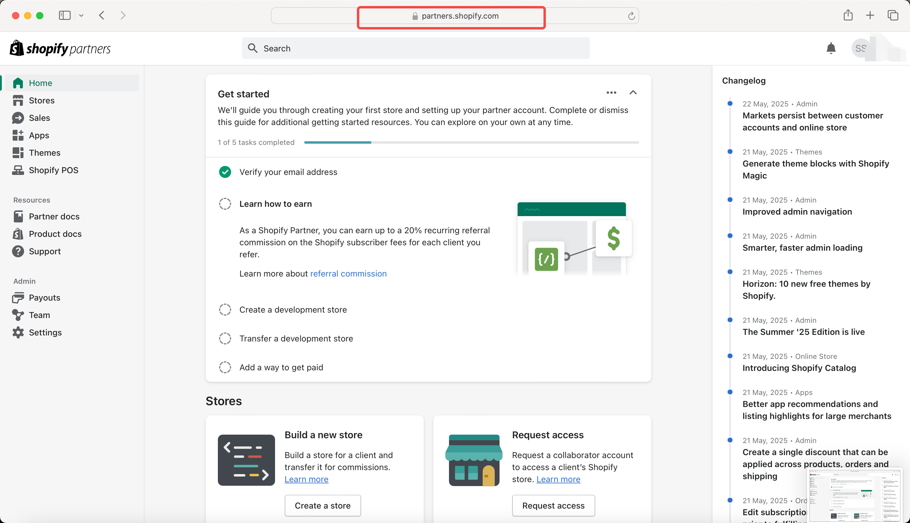Click Learn more under Build a new store

[306, 479]
